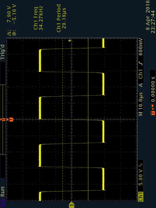Click the A Ch1 trigger source readout
This screenshot has height=208, width=156.
point(141,78)
